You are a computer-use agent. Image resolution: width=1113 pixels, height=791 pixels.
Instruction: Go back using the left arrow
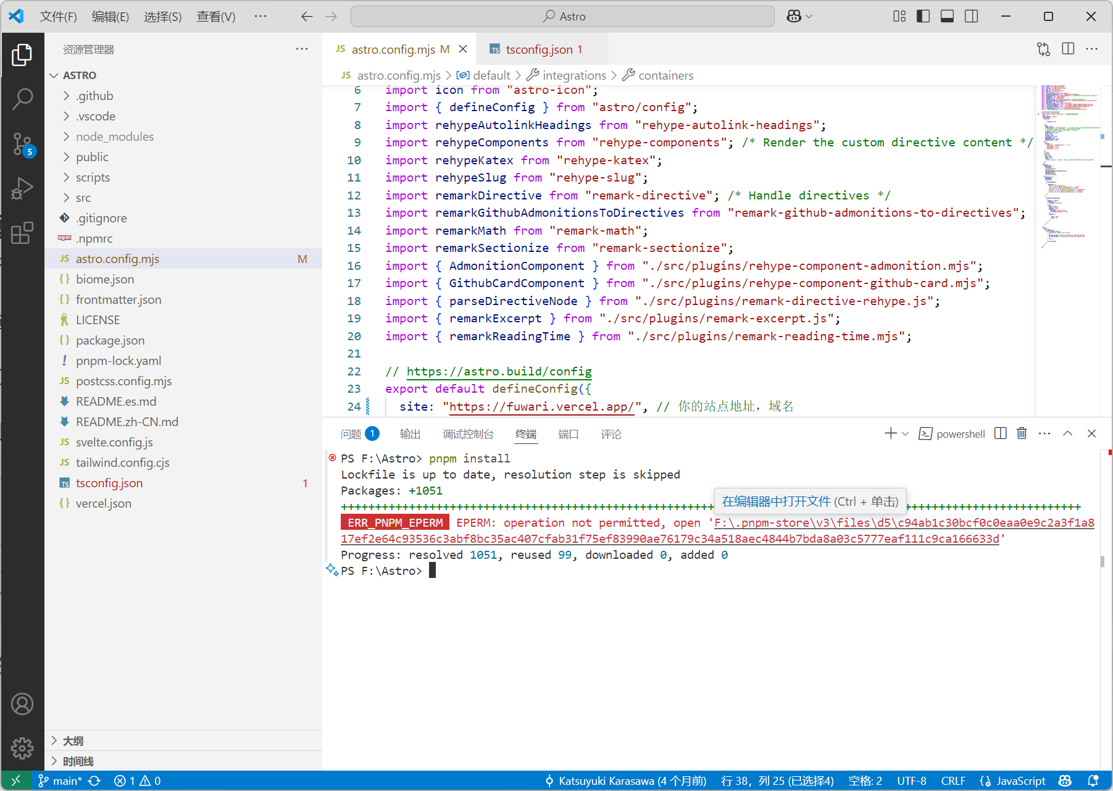pos(307,17)
